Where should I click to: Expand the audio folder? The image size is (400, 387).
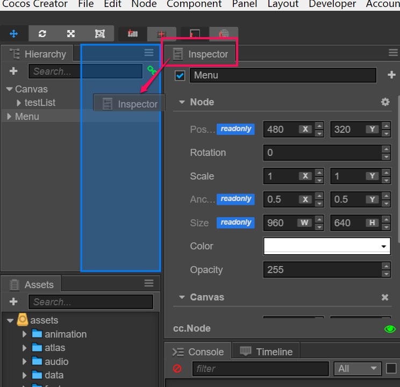(x=25, y=361)
